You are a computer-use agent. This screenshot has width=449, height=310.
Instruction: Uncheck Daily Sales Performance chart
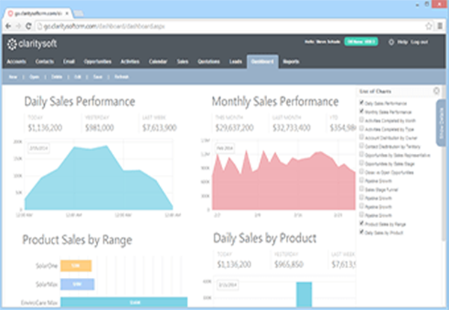click(361, 102)
